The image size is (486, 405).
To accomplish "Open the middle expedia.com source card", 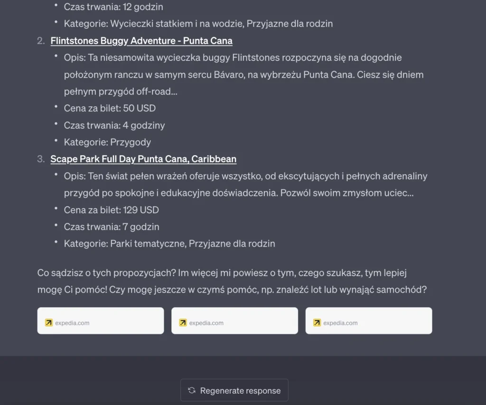I will (234, 321).
